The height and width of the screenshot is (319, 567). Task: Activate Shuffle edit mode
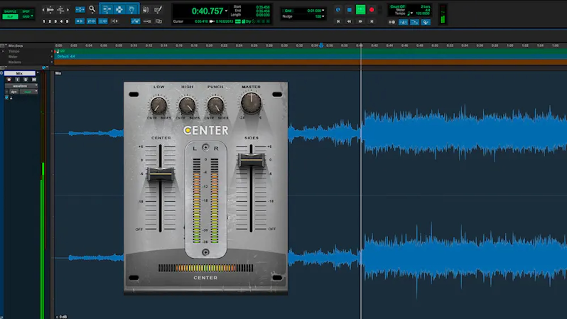(10, 11)
